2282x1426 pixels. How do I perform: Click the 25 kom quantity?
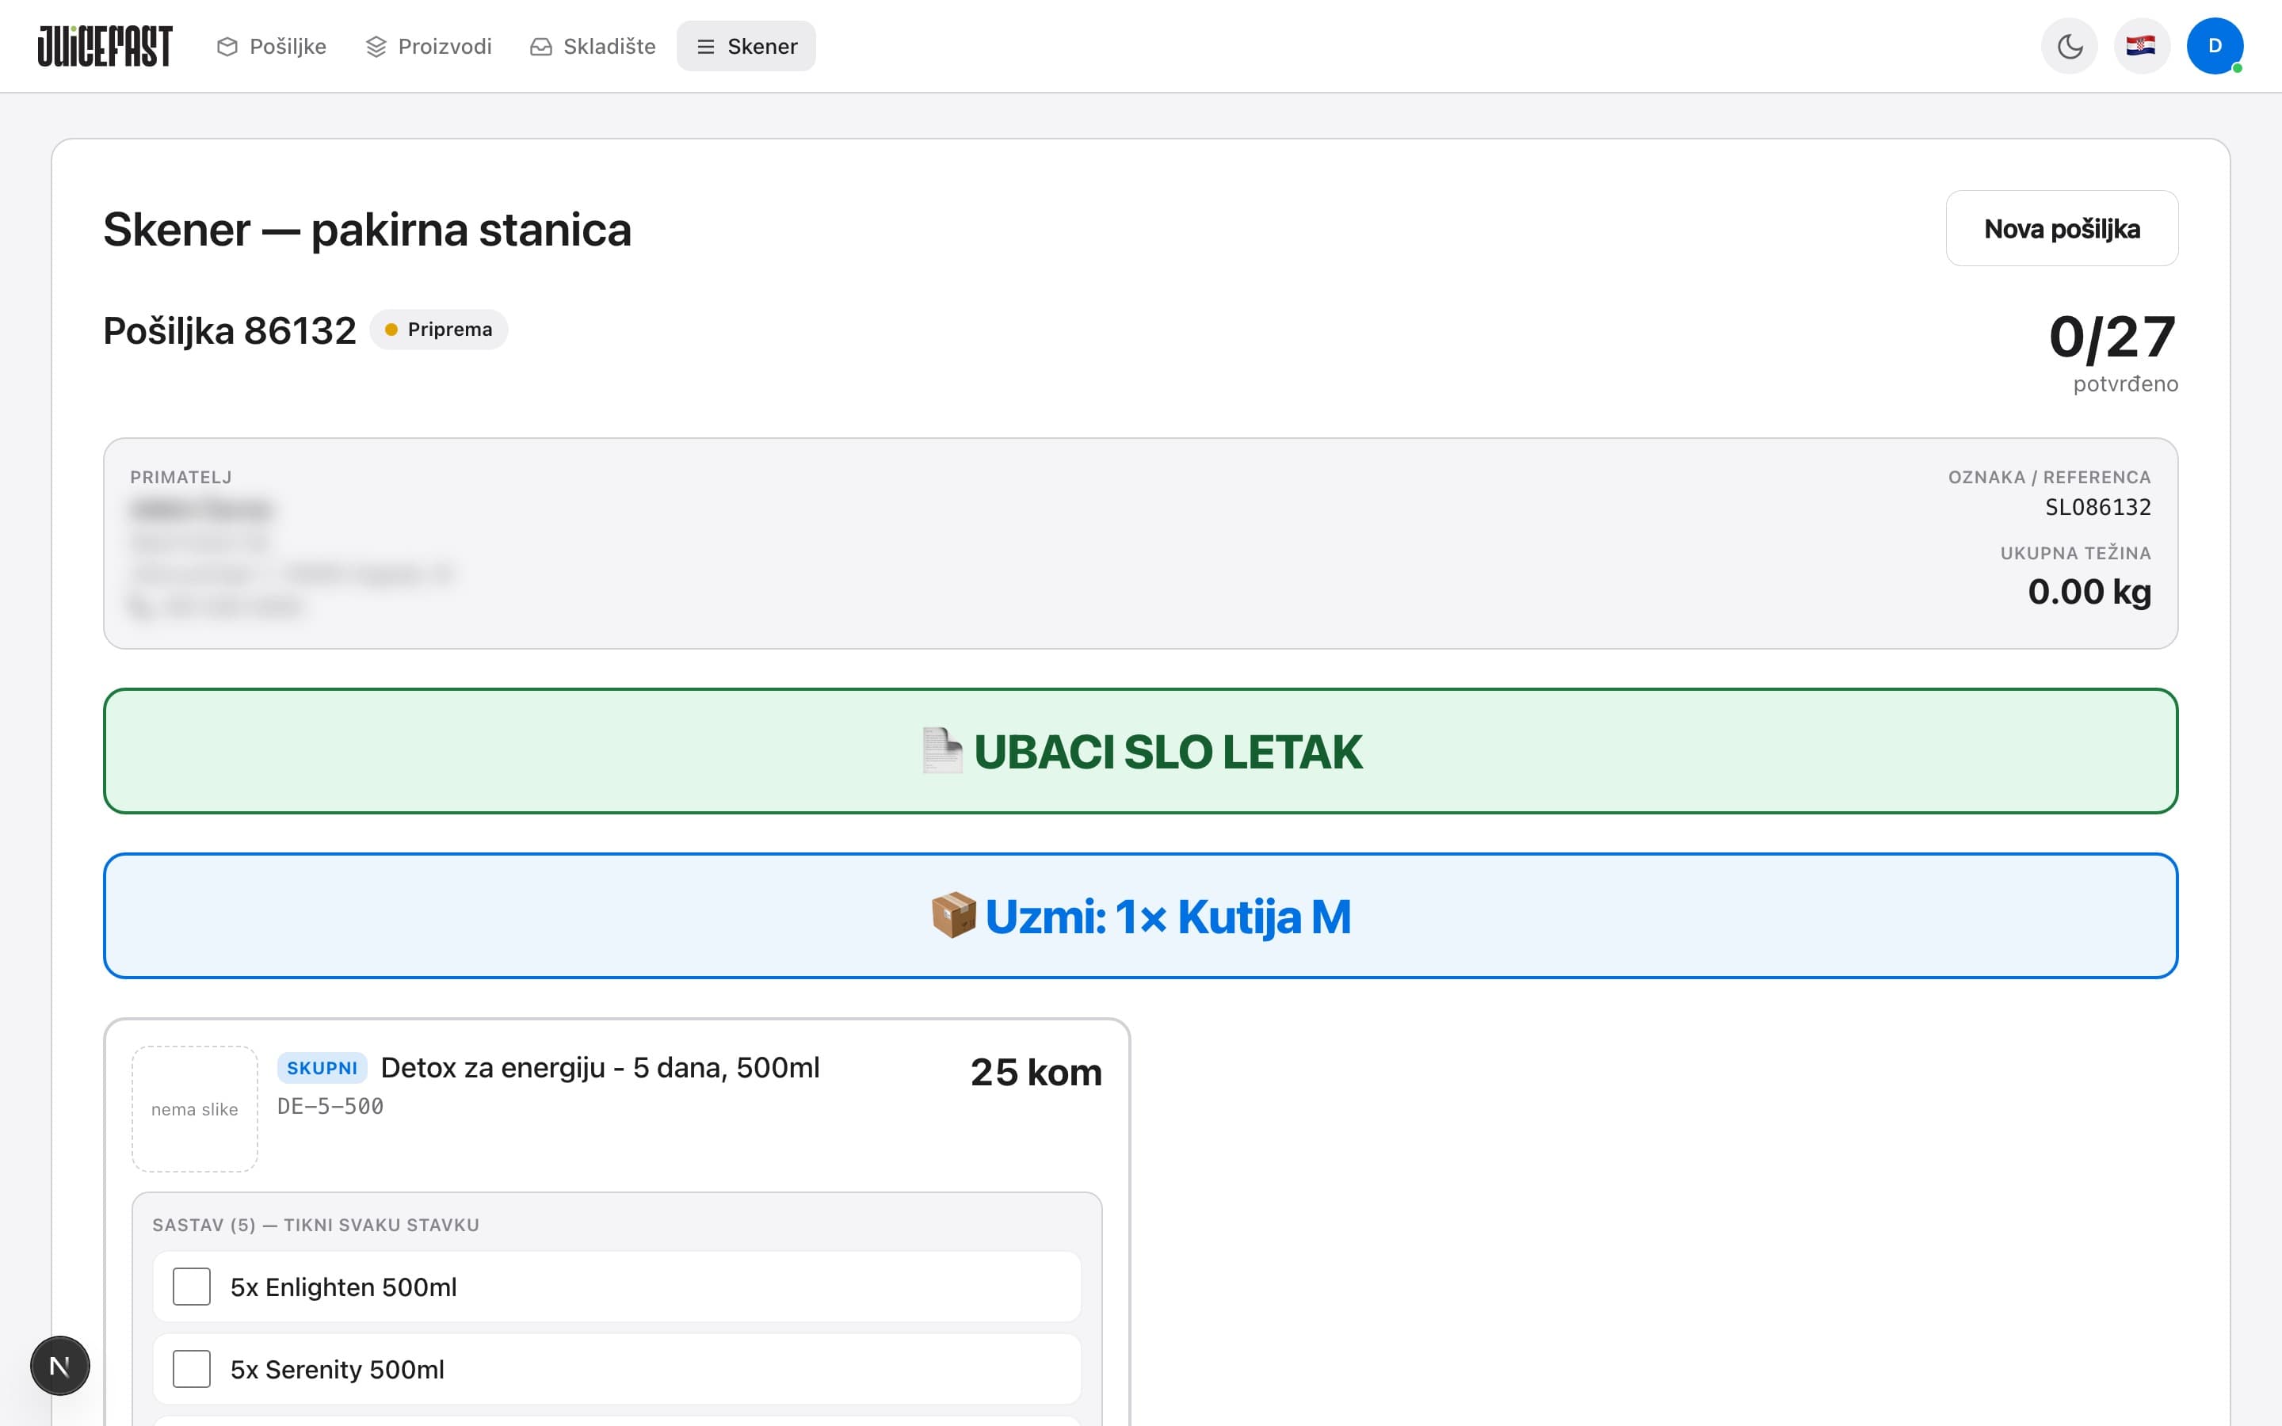[x=1036, y=1073]
